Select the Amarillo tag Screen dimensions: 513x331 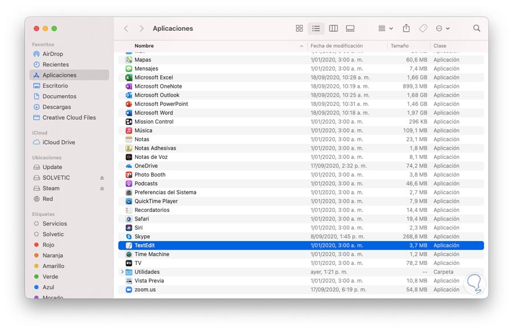click(x=70, y=266)
